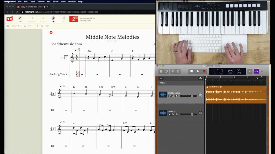Solo the Audio 1 track with headphones icon

coord(173,114)
